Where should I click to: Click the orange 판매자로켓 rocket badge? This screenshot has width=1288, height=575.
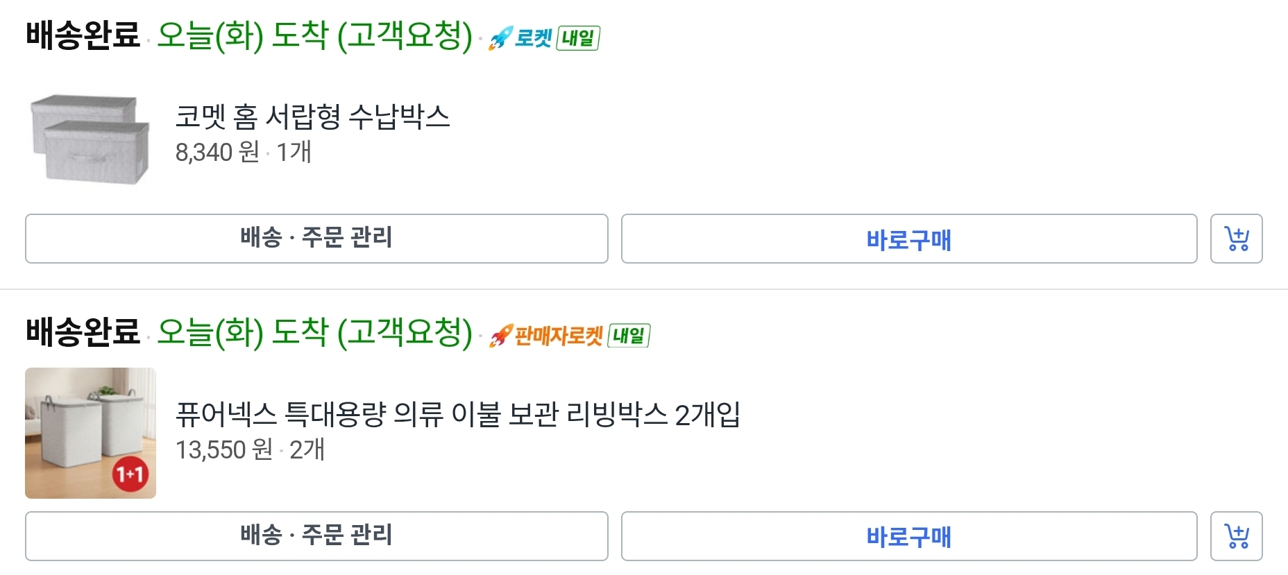click(546, 336)
